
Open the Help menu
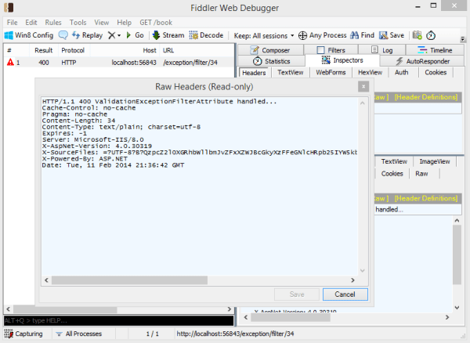124,23
